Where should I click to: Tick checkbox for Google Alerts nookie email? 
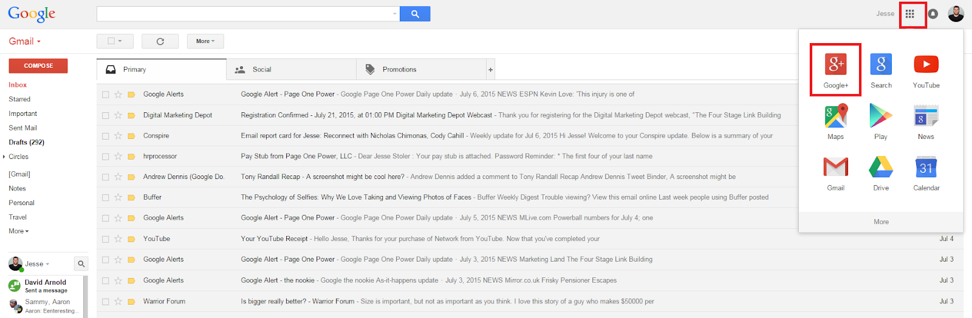pyautogui.click(x=106, y=281)
